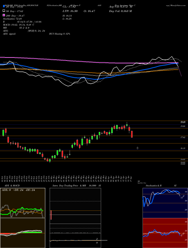The height and width of the screenshot is (248, 188).
Task: Open the blue Stochastics chart panel
Action: pos(165,203)
